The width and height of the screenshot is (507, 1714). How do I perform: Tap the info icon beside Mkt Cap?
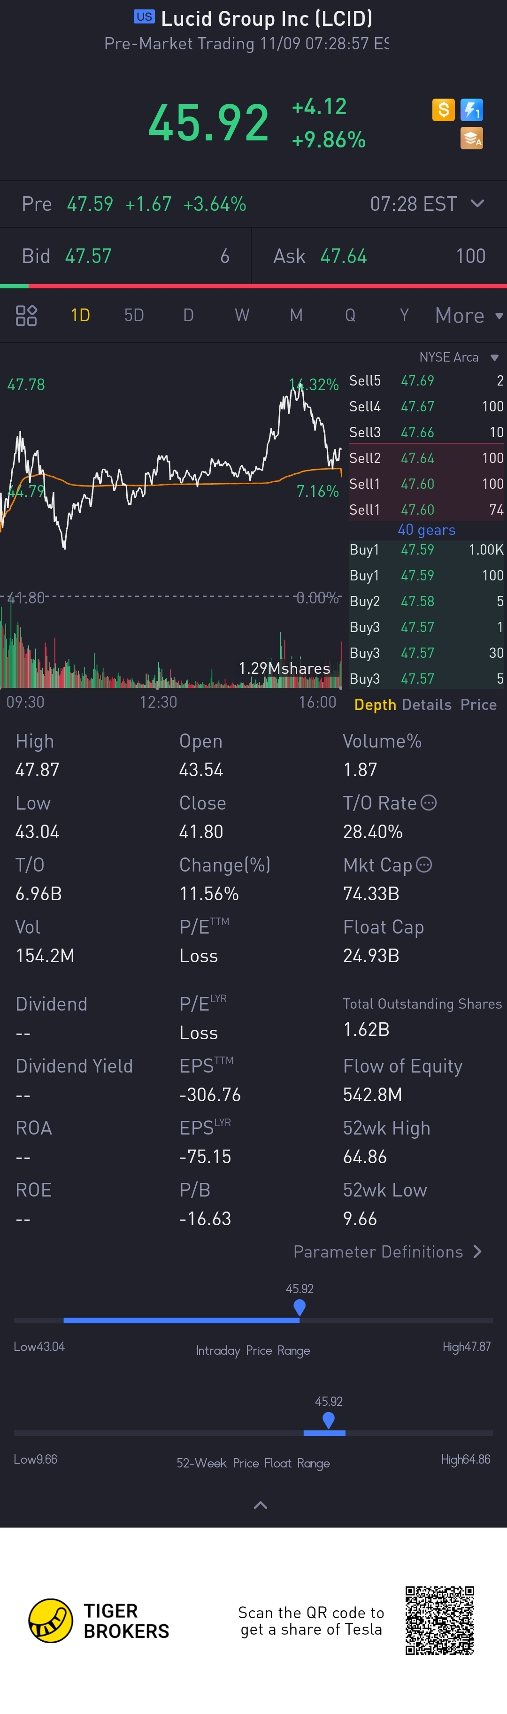point(424,865)
